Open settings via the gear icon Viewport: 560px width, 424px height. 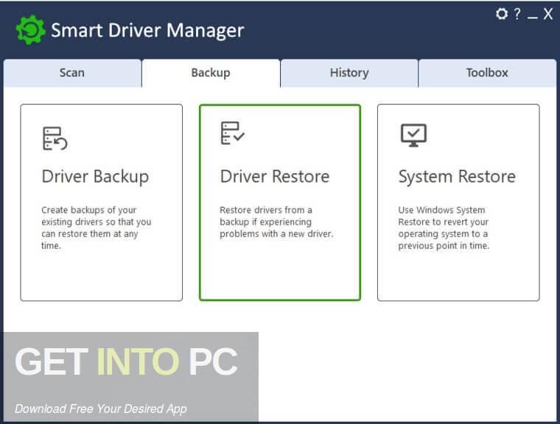click(502, 14)
